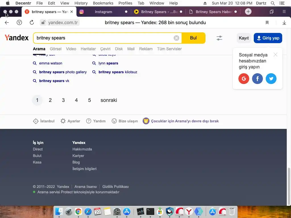Switch to the Britney Spears Haber tab

pyautogui.click(x=213, y=12)
